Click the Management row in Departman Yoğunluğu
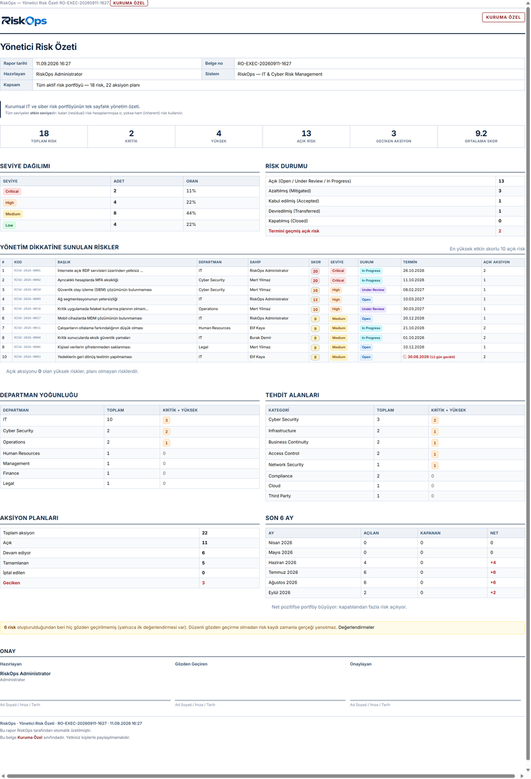531x779 pixels. coord(130,464)
